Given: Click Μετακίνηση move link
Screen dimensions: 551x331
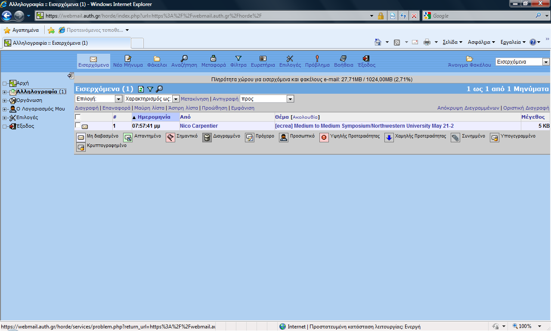Looking at the screenshot, I should (x=195, y=99).
